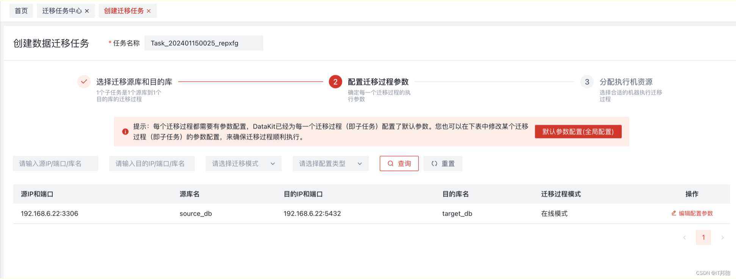Click the step 3 circle icon

[587, 82]
